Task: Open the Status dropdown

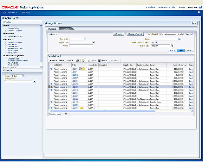Action: 179,39
